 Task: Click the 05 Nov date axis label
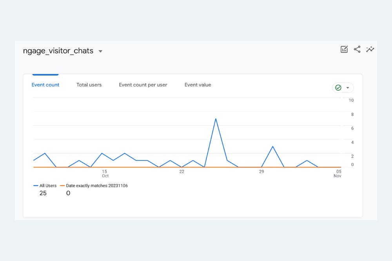(338, 173)
